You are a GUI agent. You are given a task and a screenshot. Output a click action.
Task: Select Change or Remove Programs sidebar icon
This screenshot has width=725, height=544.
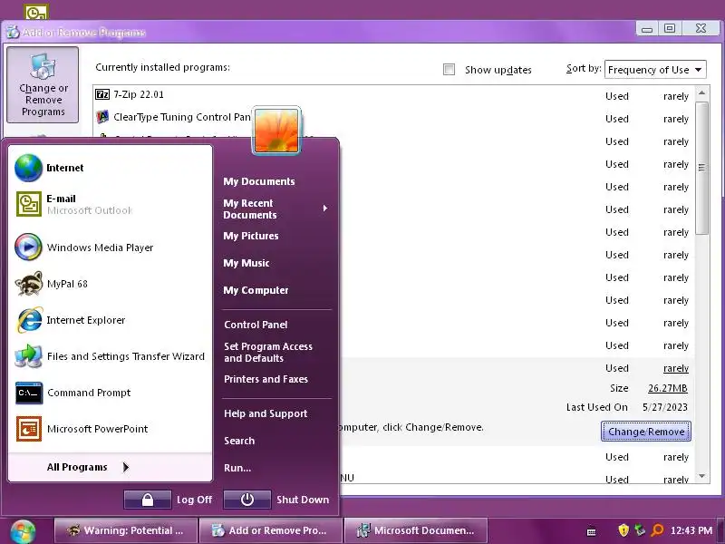point(43,85)
